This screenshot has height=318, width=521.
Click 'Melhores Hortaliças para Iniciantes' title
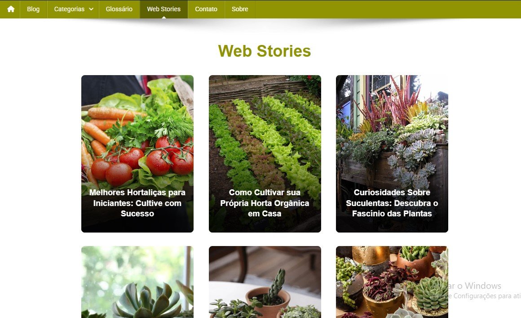point(137,203)
